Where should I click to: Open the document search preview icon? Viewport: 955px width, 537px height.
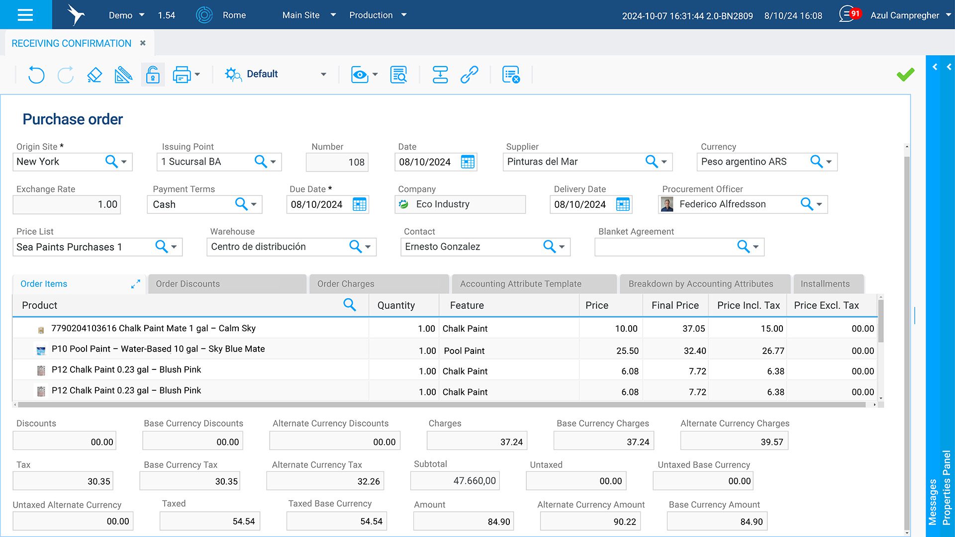pyautogui.click(x=398, y=75)
